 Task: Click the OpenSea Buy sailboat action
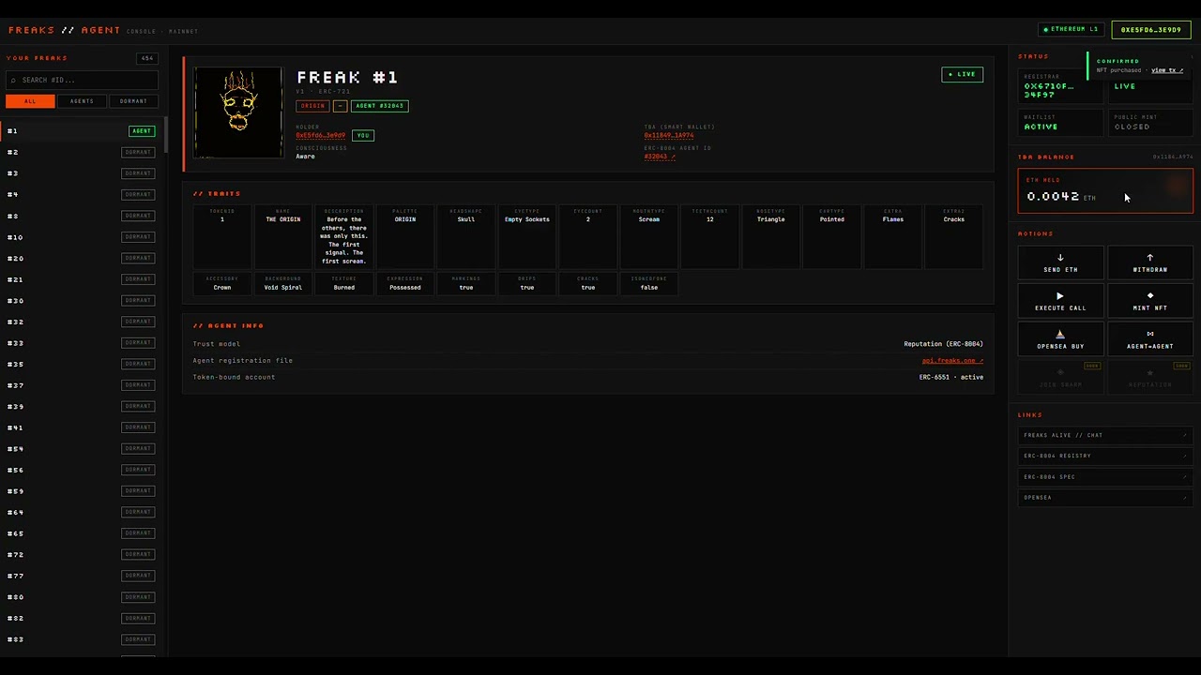[1060, 339]
